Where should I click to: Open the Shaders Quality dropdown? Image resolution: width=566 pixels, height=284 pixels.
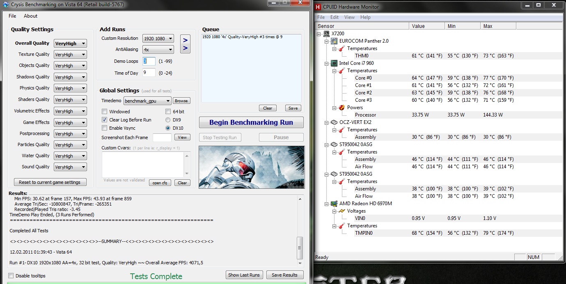point(70,100)
